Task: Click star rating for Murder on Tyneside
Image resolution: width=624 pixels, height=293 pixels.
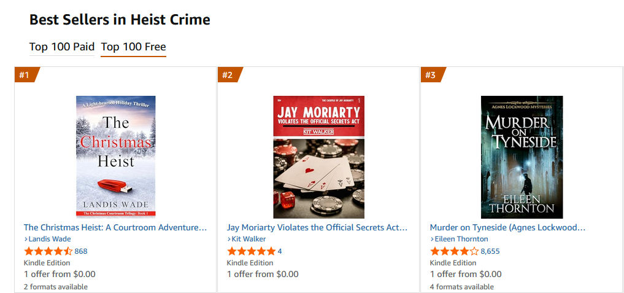Action: [x=454, y=251]
